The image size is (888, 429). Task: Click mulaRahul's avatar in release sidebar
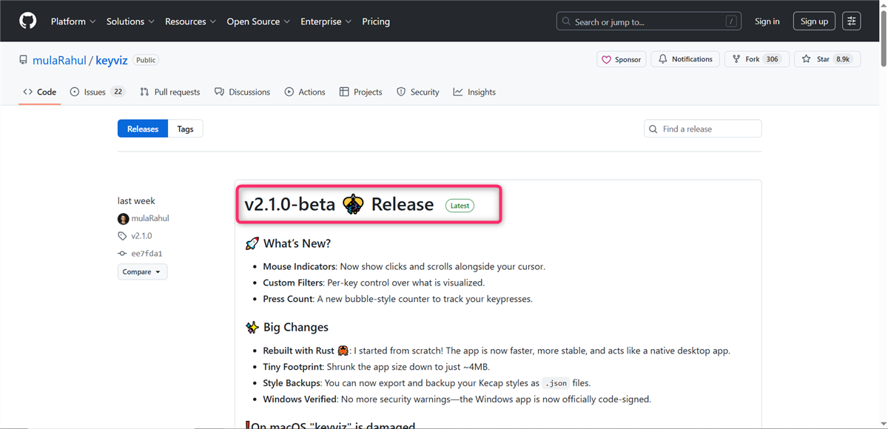tap(123, 218)
